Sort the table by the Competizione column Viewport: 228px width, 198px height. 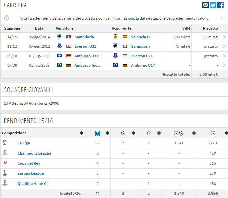[x=81, y=133]
